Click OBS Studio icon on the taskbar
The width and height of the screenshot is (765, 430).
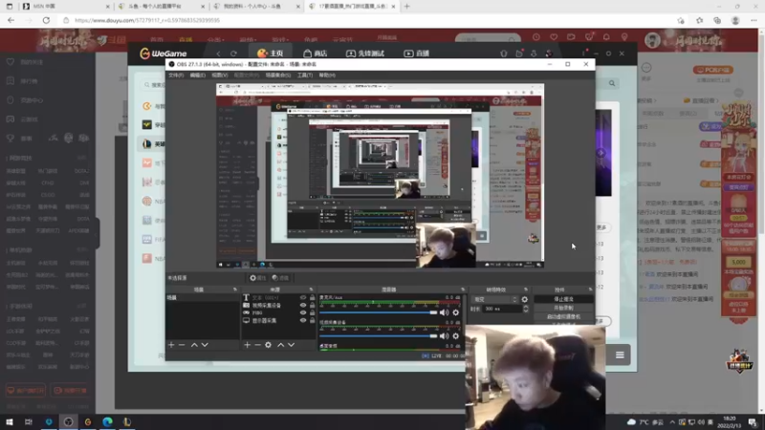(x=68, y=421)
